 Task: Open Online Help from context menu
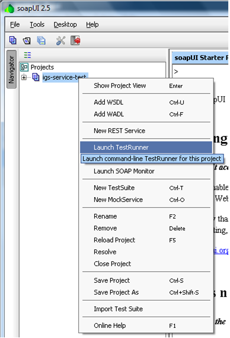pos(146,326)
